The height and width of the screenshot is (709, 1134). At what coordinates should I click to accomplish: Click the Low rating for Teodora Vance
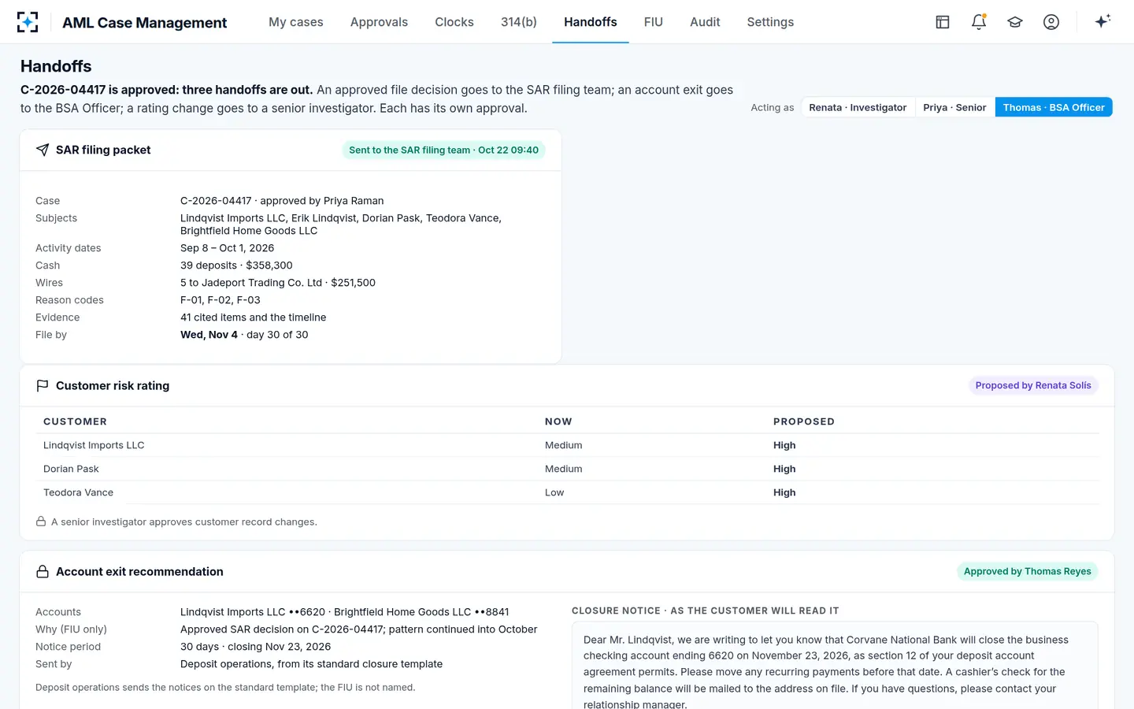(554, 492)
